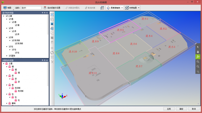Click the X delete icon in left toolbar
This screenshot has height=113, width=202.
52,62
